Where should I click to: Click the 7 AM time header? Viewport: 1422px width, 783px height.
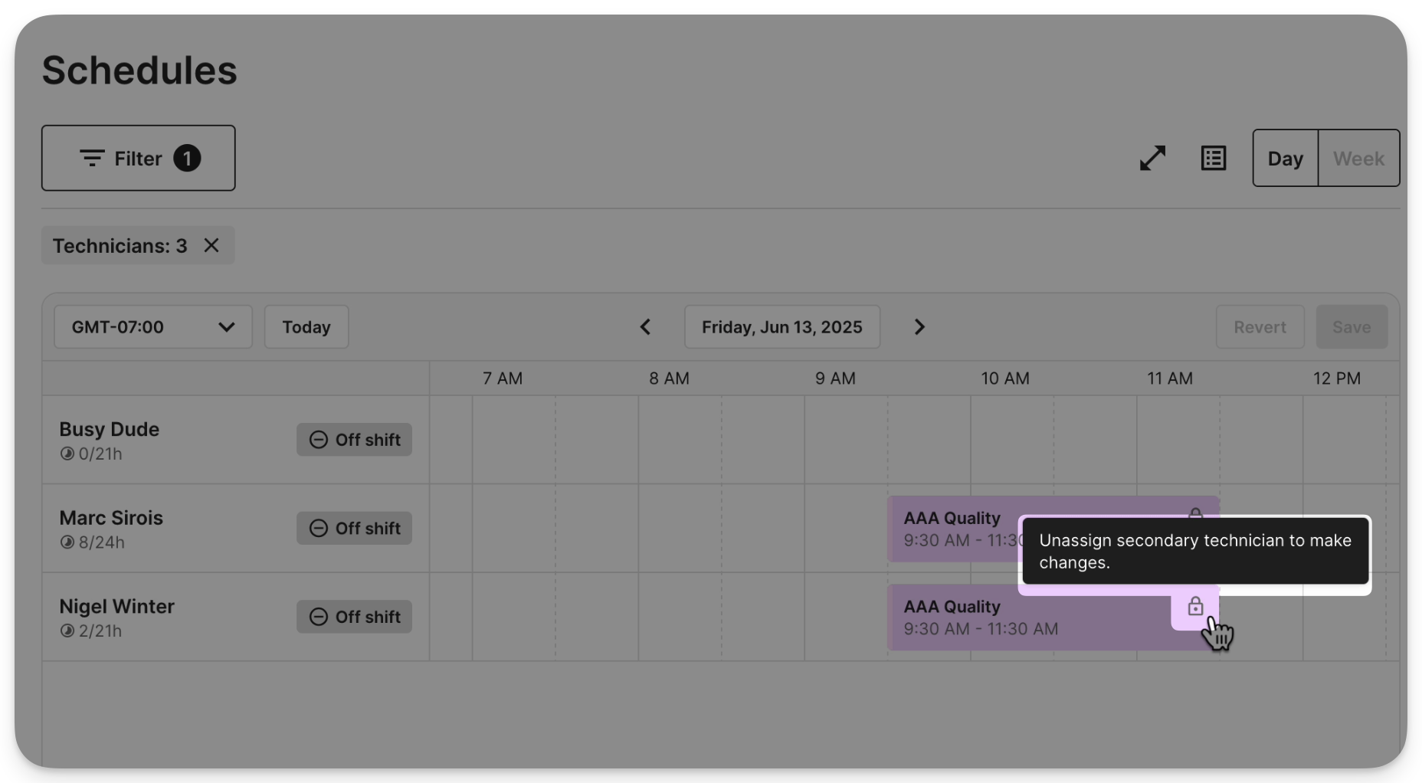click(x=503, y=378)
